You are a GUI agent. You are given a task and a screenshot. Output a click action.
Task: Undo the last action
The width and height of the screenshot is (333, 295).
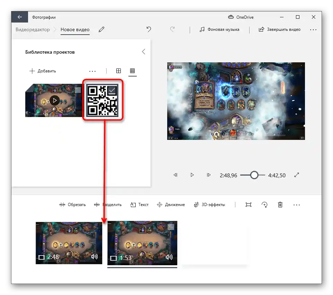click(148, 29)
